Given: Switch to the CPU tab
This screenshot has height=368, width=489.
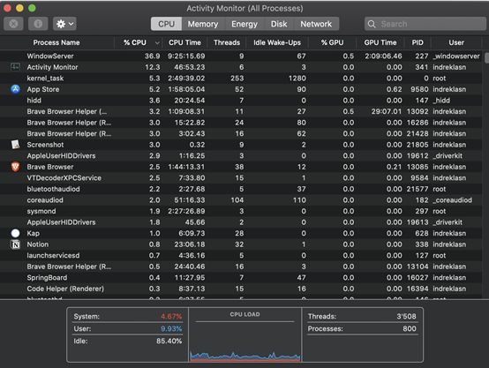Looking at the screenshot, I should click(166, 24).
